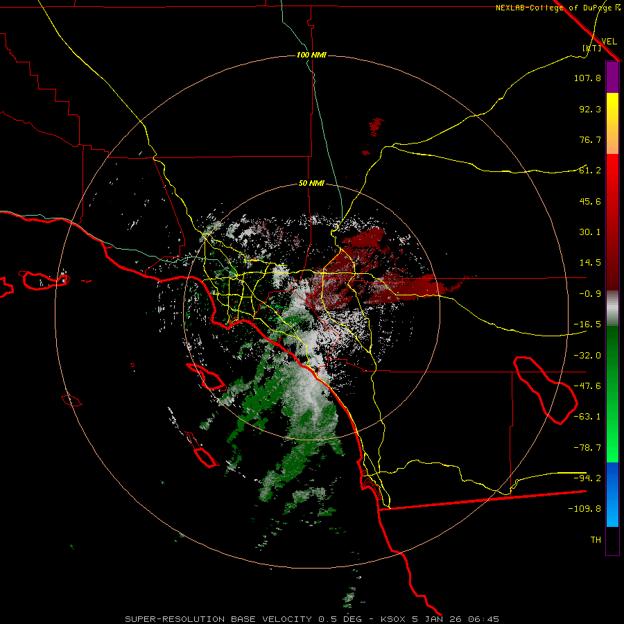Click the 50 NMI range ring label
Screen dimensions: 624x624
pyautogui.click(x=311, y=184)
